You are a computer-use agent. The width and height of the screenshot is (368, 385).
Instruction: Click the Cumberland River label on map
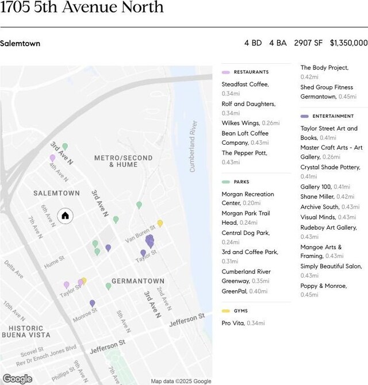pos(193,147)
